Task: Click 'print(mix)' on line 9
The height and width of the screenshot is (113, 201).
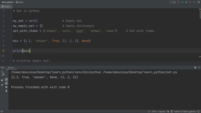Action: click(22, 51)
